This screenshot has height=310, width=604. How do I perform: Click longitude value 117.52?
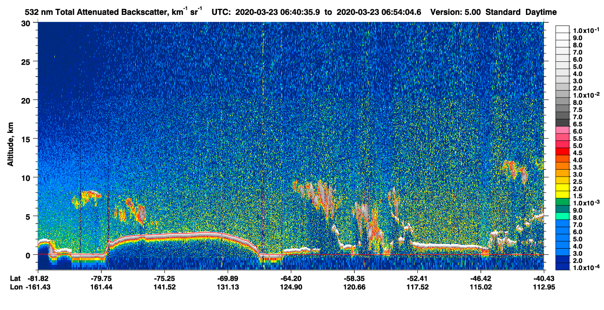tap(417, 287)
